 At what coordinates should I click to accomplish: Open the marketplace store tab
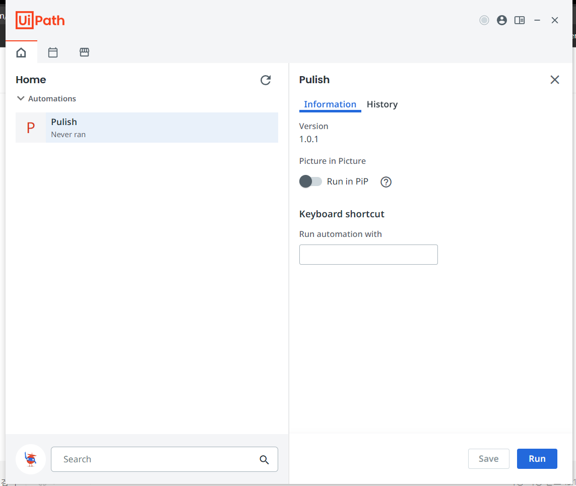[x=85, y=52]
